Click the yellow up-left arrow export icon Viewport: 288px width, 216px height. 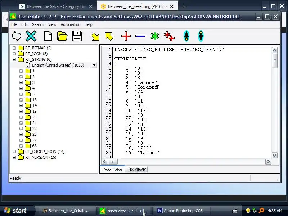(x=109, y=36)
